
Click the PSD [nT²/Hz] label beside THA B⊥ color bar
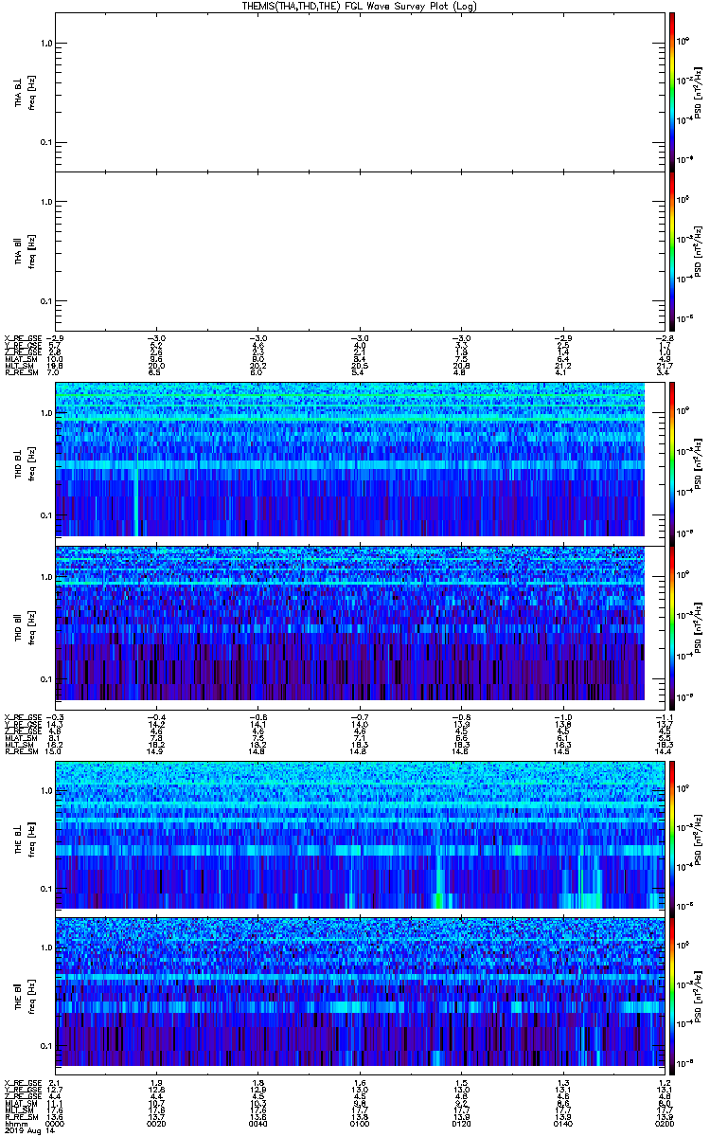tap(699, 92)
